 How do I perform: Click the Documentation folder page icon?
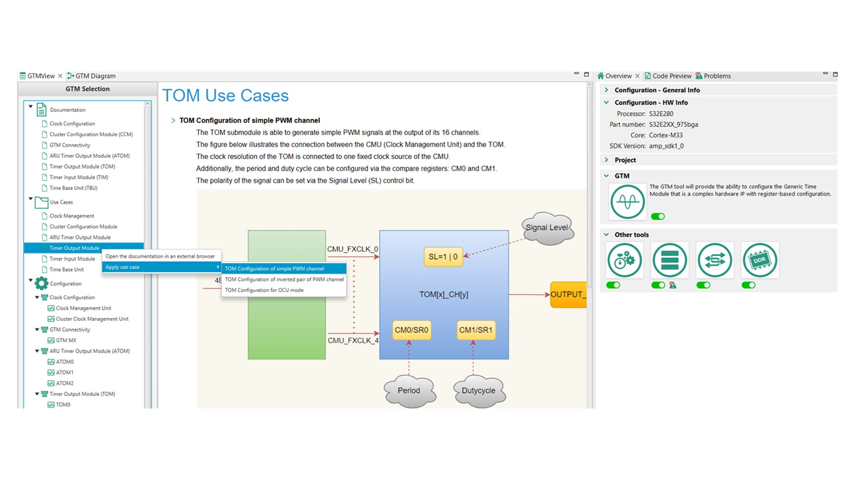click(x=41, y=110)
